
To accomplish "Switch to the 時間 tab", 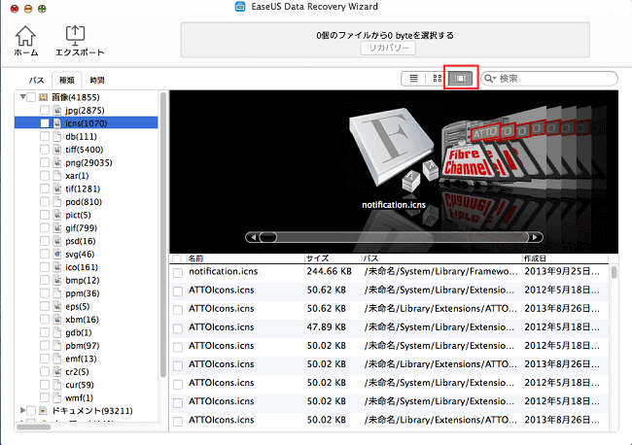I will pyautogui.click(x=97, y=80).
